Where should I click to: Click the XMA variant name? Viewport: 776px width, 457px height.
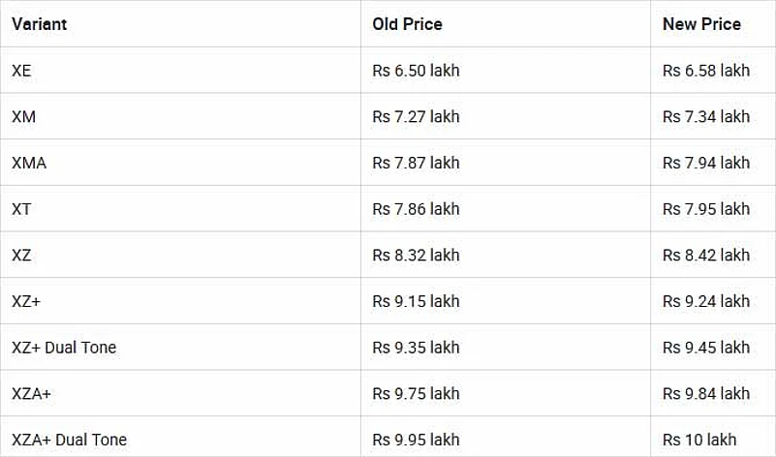29,163
